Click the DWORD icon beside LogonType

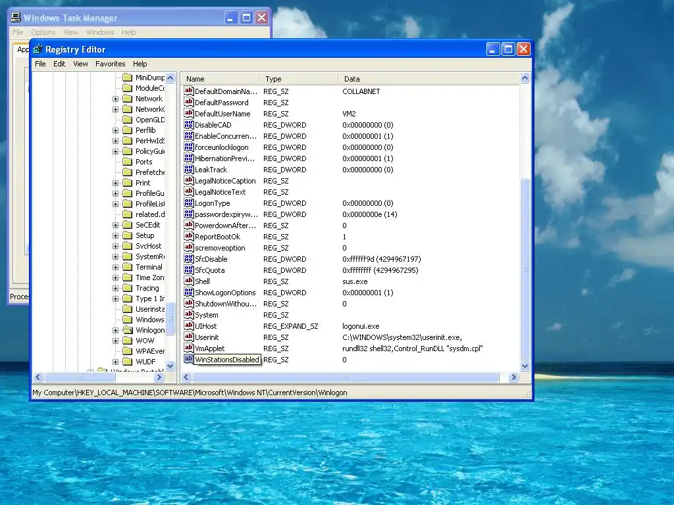click(188, 203)
